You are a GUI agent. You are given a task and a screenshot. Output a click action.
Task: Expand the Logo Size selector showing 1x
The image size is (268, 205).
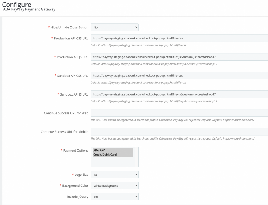[x=114, y=174]
